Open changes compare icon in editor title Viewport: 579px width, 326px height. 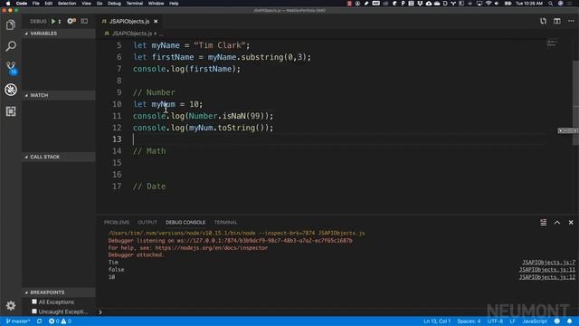(x=543, y=21)
